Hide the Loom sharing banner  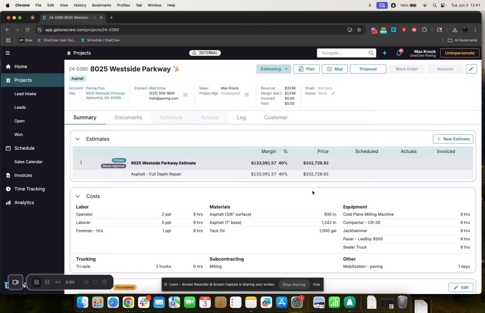click(x=316, y=285)
